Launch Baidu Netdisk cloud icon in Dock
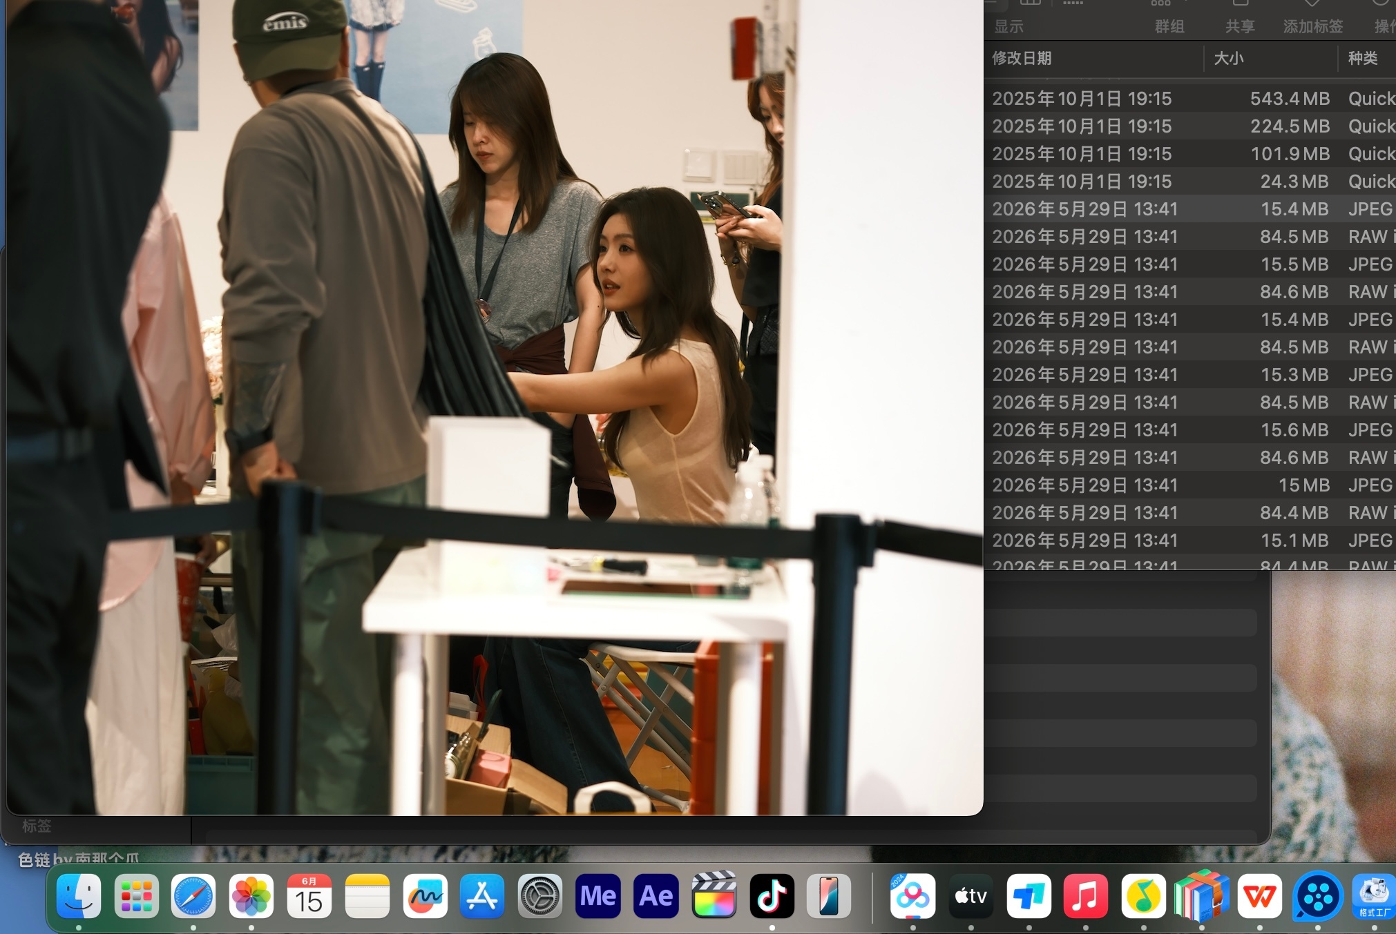The height and width of the screenshot is (934, 1396). click(x=912, y=895)
